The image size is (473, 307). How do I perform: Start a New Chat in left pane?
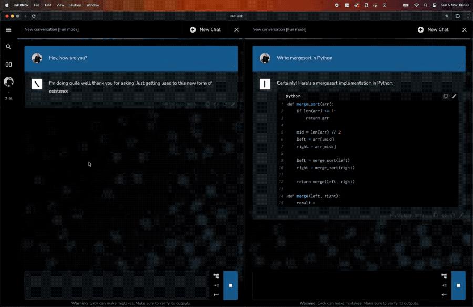tap(205, 29)
